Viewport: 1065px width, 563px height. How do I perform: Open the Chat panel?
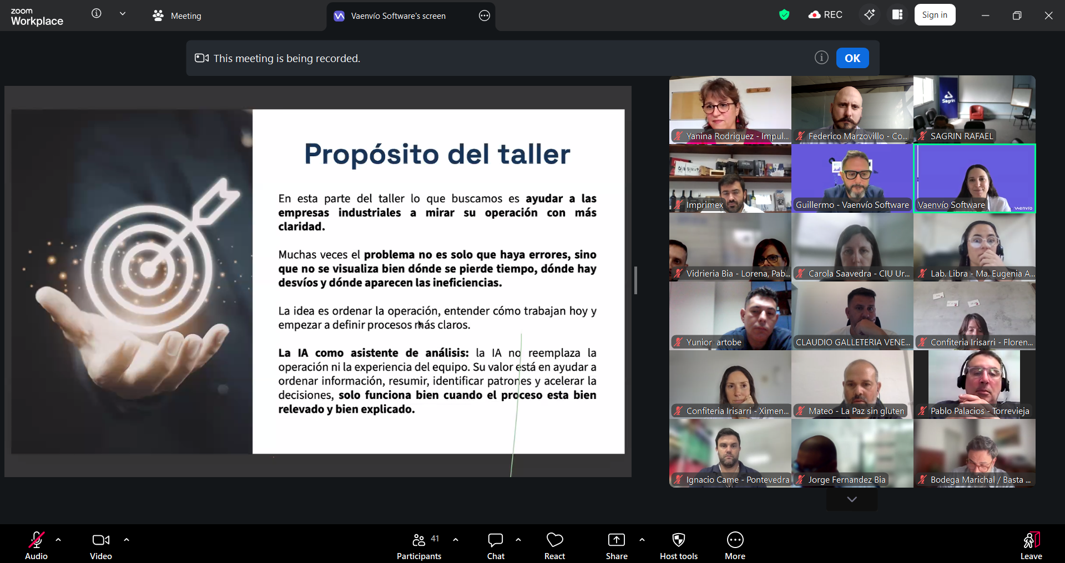pos(496,546)
